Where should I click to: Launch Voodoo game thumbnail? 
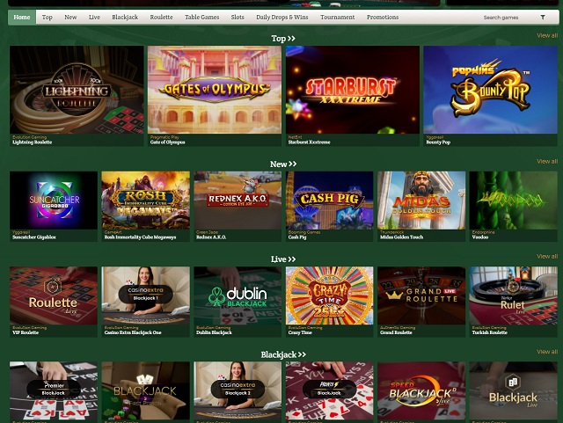514,201
